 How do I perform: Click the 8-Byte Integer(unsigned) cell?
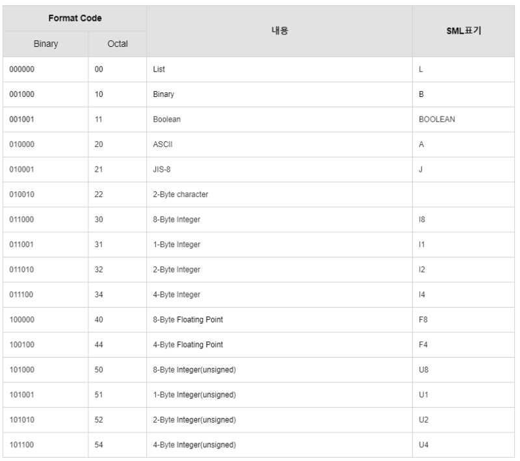click(x=279, y=370)
